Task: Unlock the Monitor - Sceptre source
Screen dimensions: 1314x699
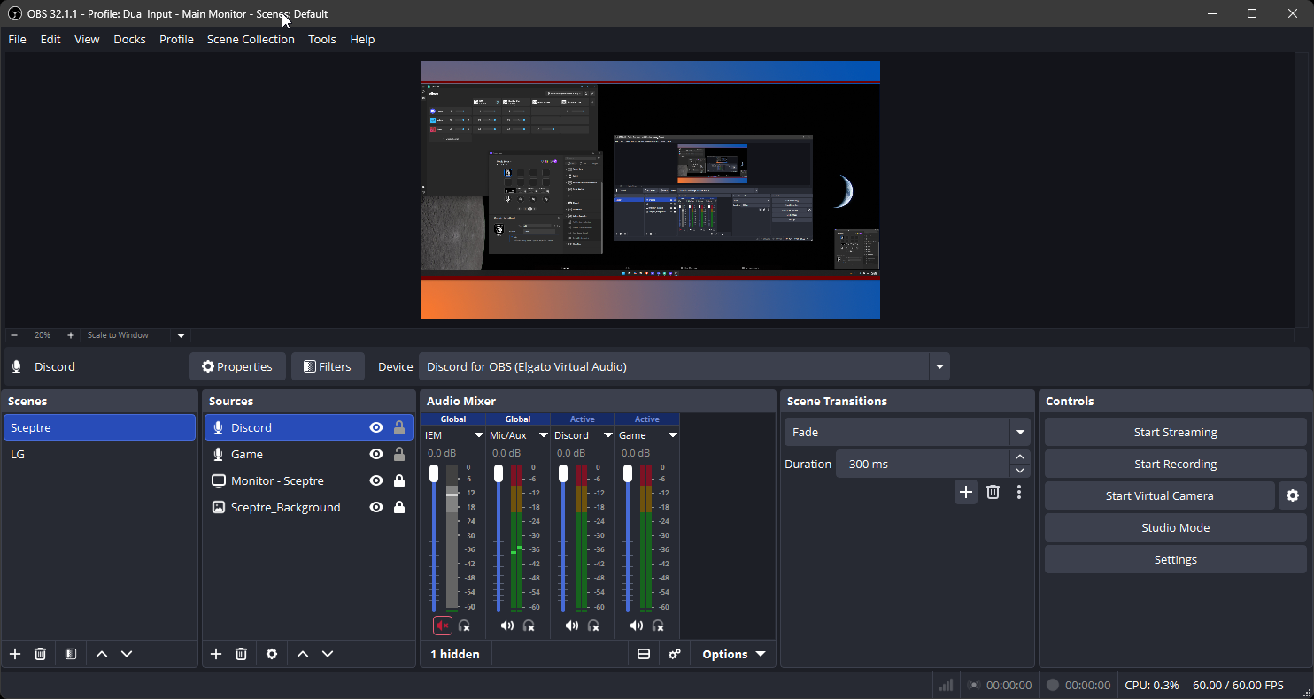Action: pyautogui.click(x=399, y=480)
